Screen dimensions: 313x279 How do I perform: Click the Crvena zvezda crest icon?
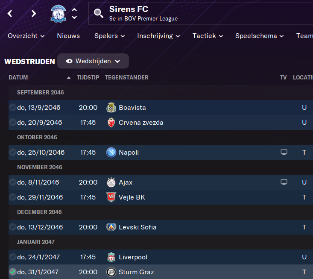[x=111, y=123]
